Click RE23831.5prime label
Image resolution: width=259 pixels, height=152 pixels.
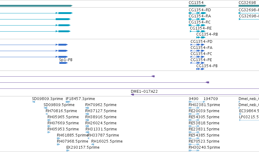204,129
